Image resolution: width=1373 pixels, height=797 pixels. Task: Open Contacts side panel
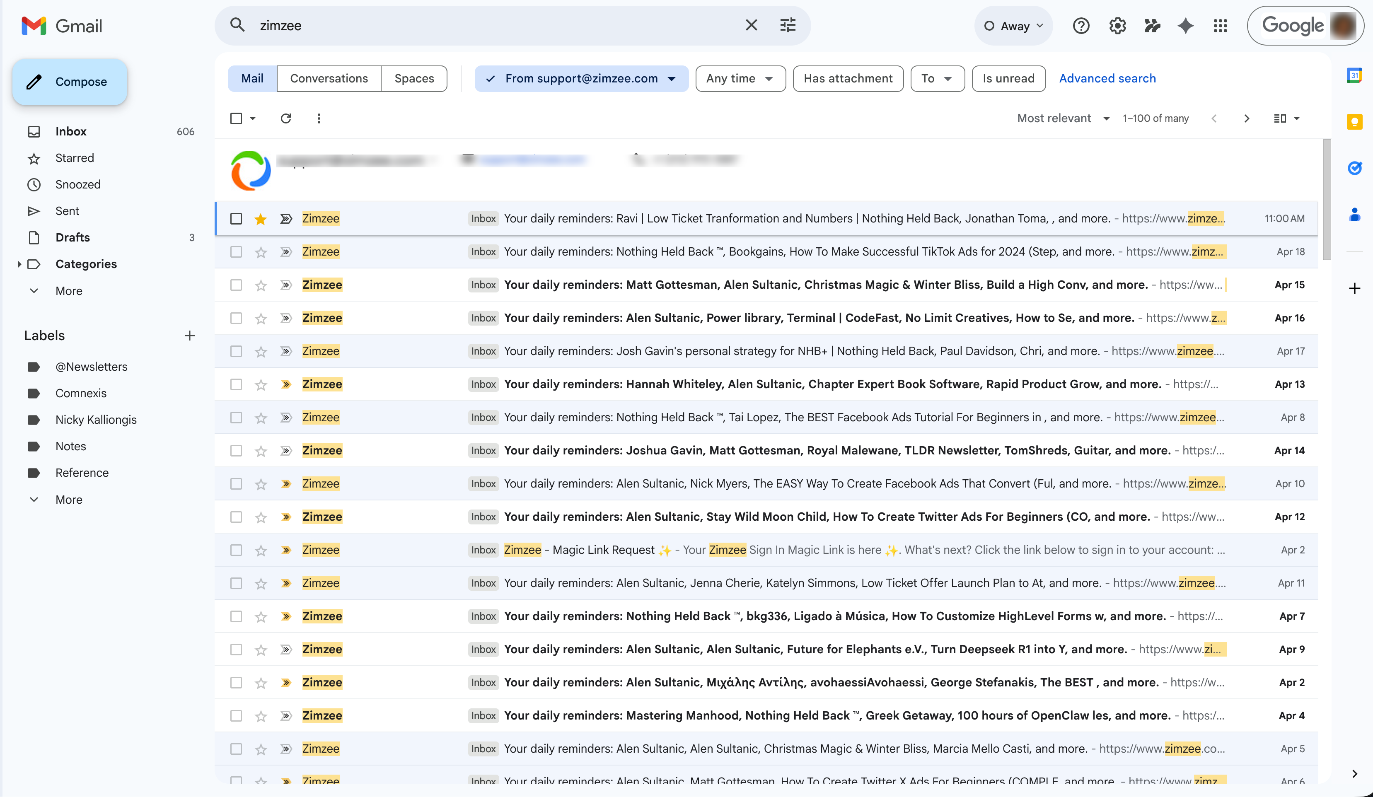coord(1354,214)
